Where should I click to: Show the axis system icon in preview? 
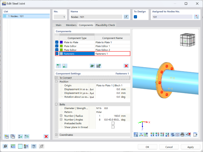point(141,135)
